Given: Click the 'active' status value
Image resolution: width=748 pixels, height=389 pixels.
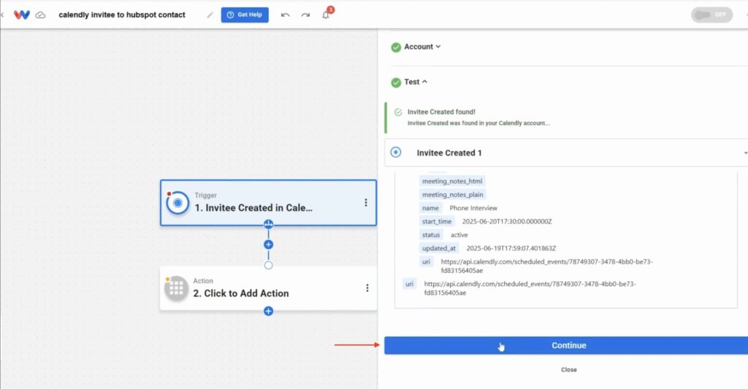Looking at the screenshot, I should tap(459, 234).
